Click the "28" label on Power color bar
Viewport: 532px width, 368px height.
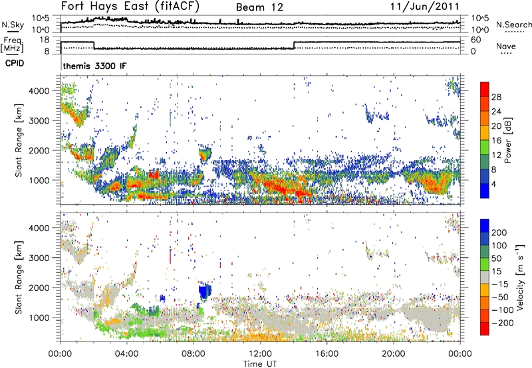tap(496, 97)
